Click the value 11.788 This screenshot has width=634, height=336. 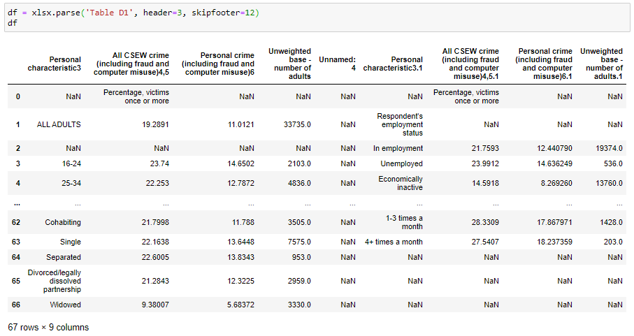pyautogui.click(x=243, y=222)
